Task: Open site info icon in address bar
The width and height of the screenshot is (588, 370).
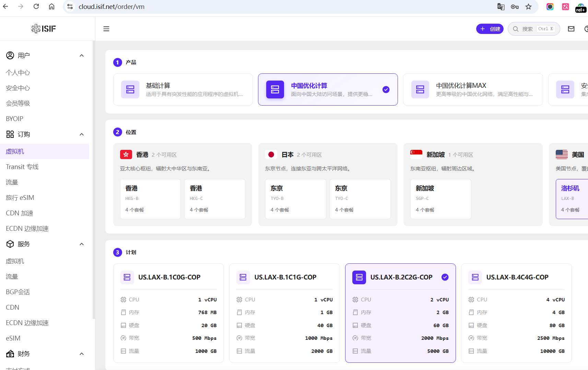Action: pyautogui.click(x=70, y=7)
